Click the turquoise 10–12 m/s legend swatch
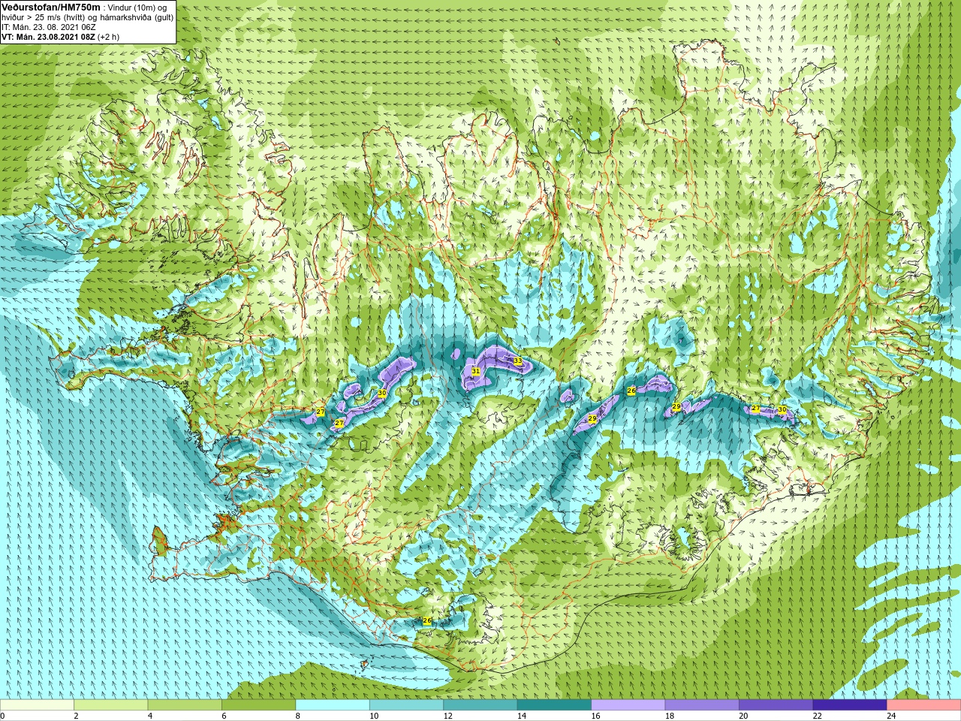 pyautogui.click(x=406, y=705)
